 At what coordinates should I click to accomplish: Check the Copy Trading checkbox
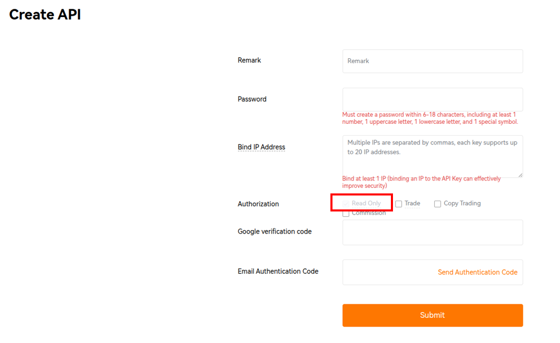pos(437,204)
